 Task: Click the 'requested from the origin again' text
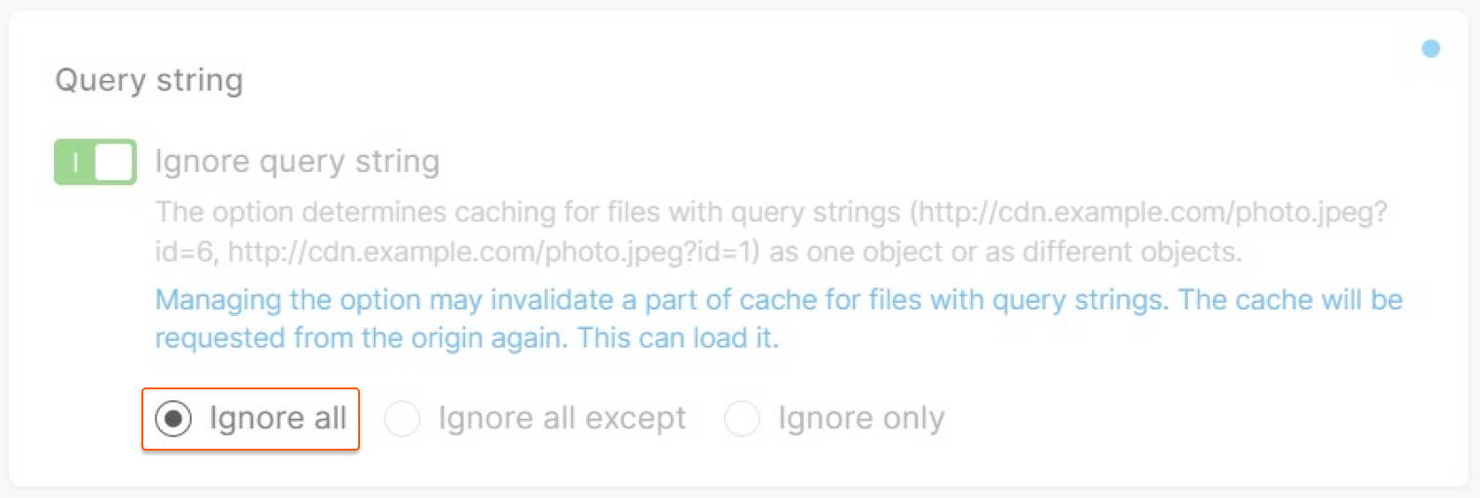point(360,337)
